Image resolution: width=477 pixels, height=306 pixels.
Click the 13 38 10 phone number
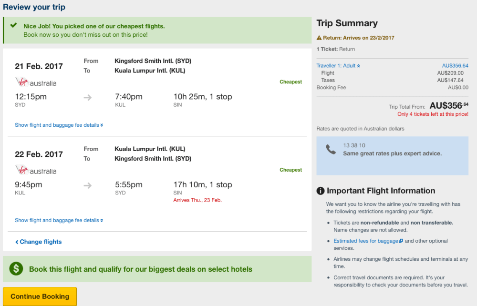pyautogui.click(x=354, y=145)
